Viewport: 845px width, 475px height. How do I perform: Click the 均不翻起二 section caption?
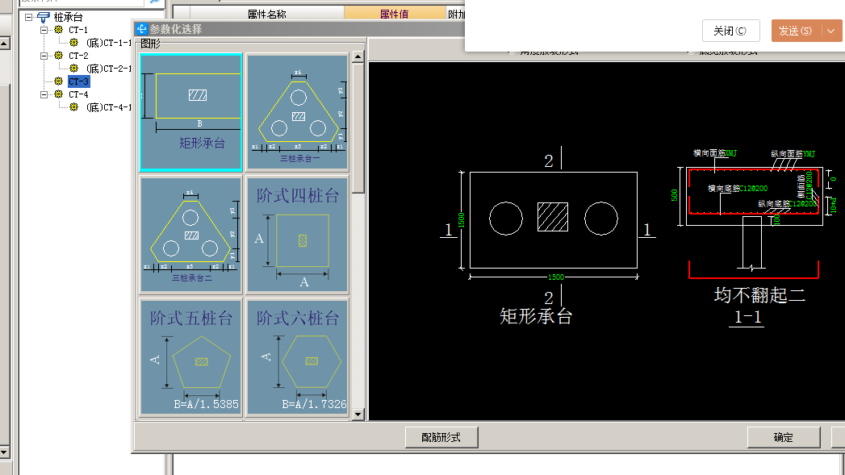point(759,295)
